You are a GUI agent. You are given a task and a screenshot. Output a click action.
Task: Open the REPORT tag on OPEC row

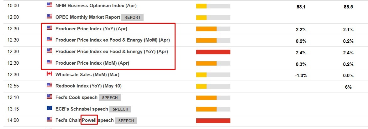pyautogui.click(x=132, y=17)
